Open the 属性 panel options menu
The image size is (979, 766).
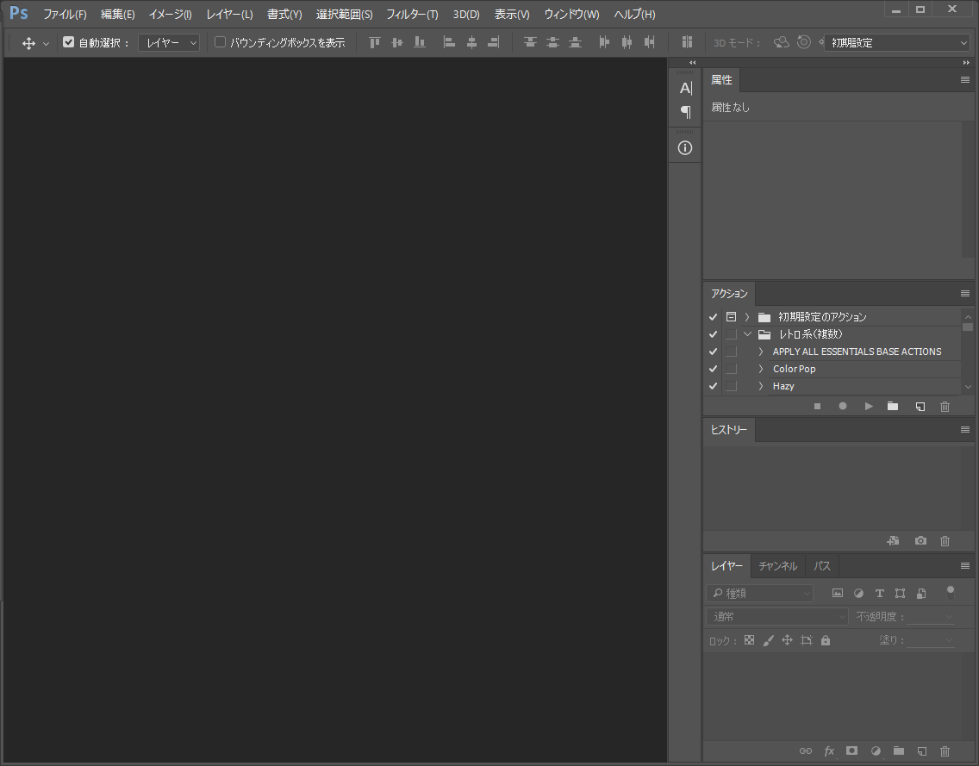point(964,80)
